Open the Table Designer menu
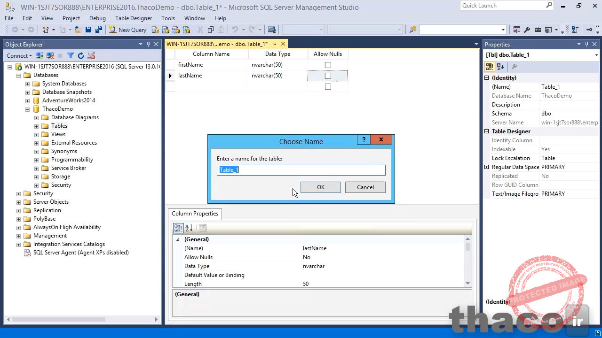 coord(135,18)
